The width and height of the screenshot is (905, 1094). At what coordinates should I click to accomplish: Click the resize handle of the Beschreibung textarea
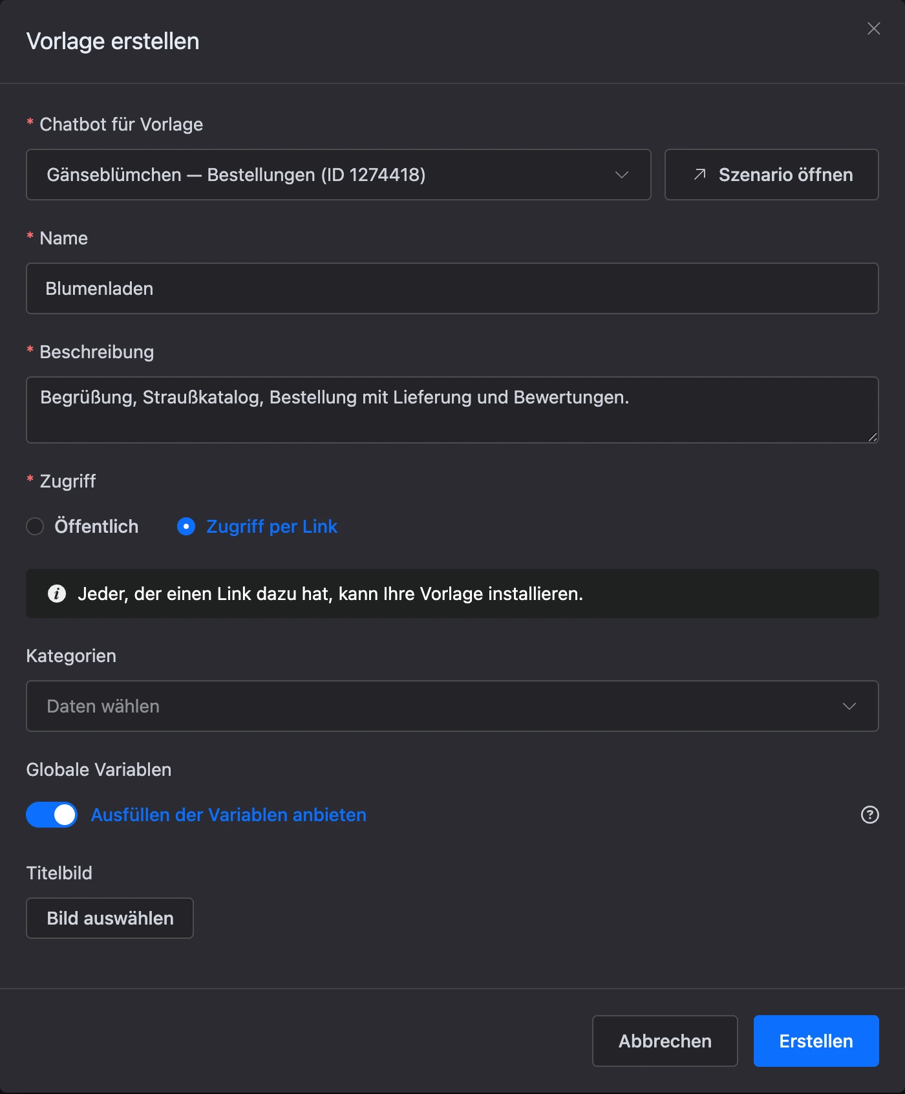point(872,437)
